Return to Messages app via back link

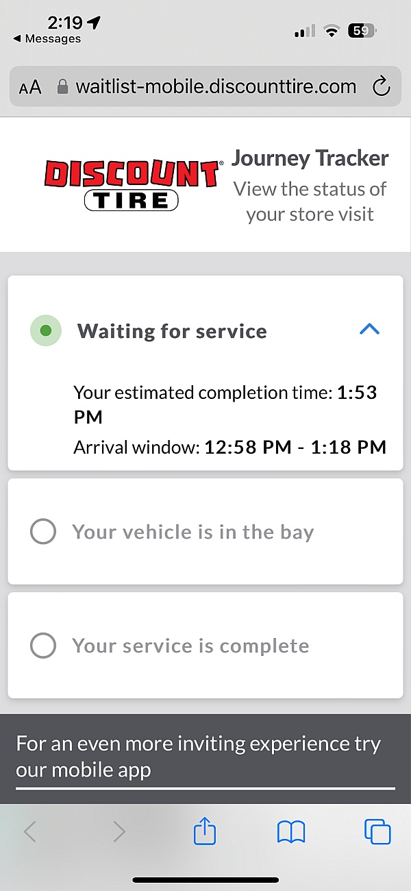pos(47,39)
